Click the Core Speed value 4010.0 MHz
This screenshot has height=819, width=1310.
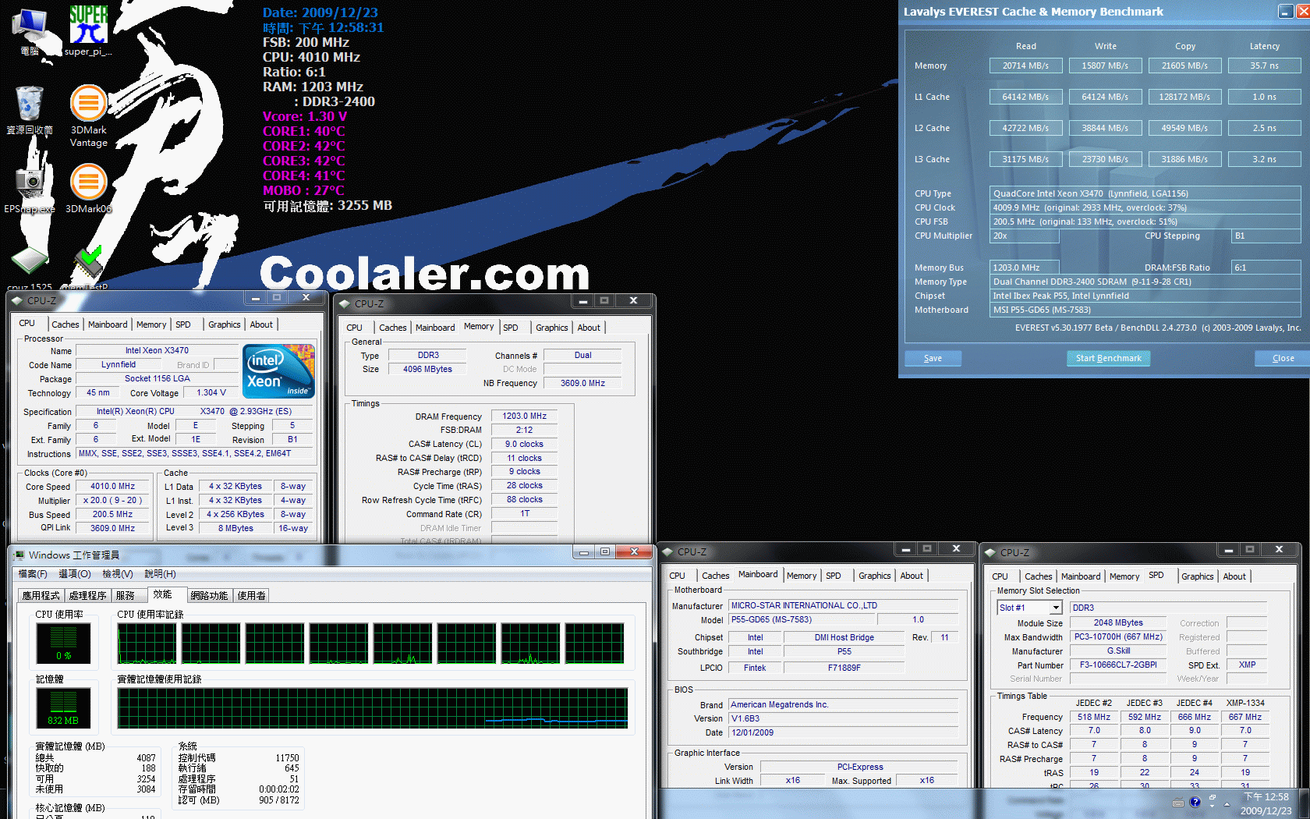[x=113, y=487]
